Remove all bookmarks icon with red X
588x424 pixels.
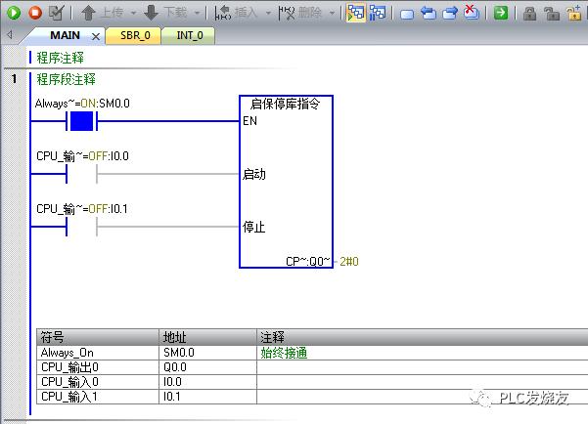pyautogui.click(x=472, y=13)
